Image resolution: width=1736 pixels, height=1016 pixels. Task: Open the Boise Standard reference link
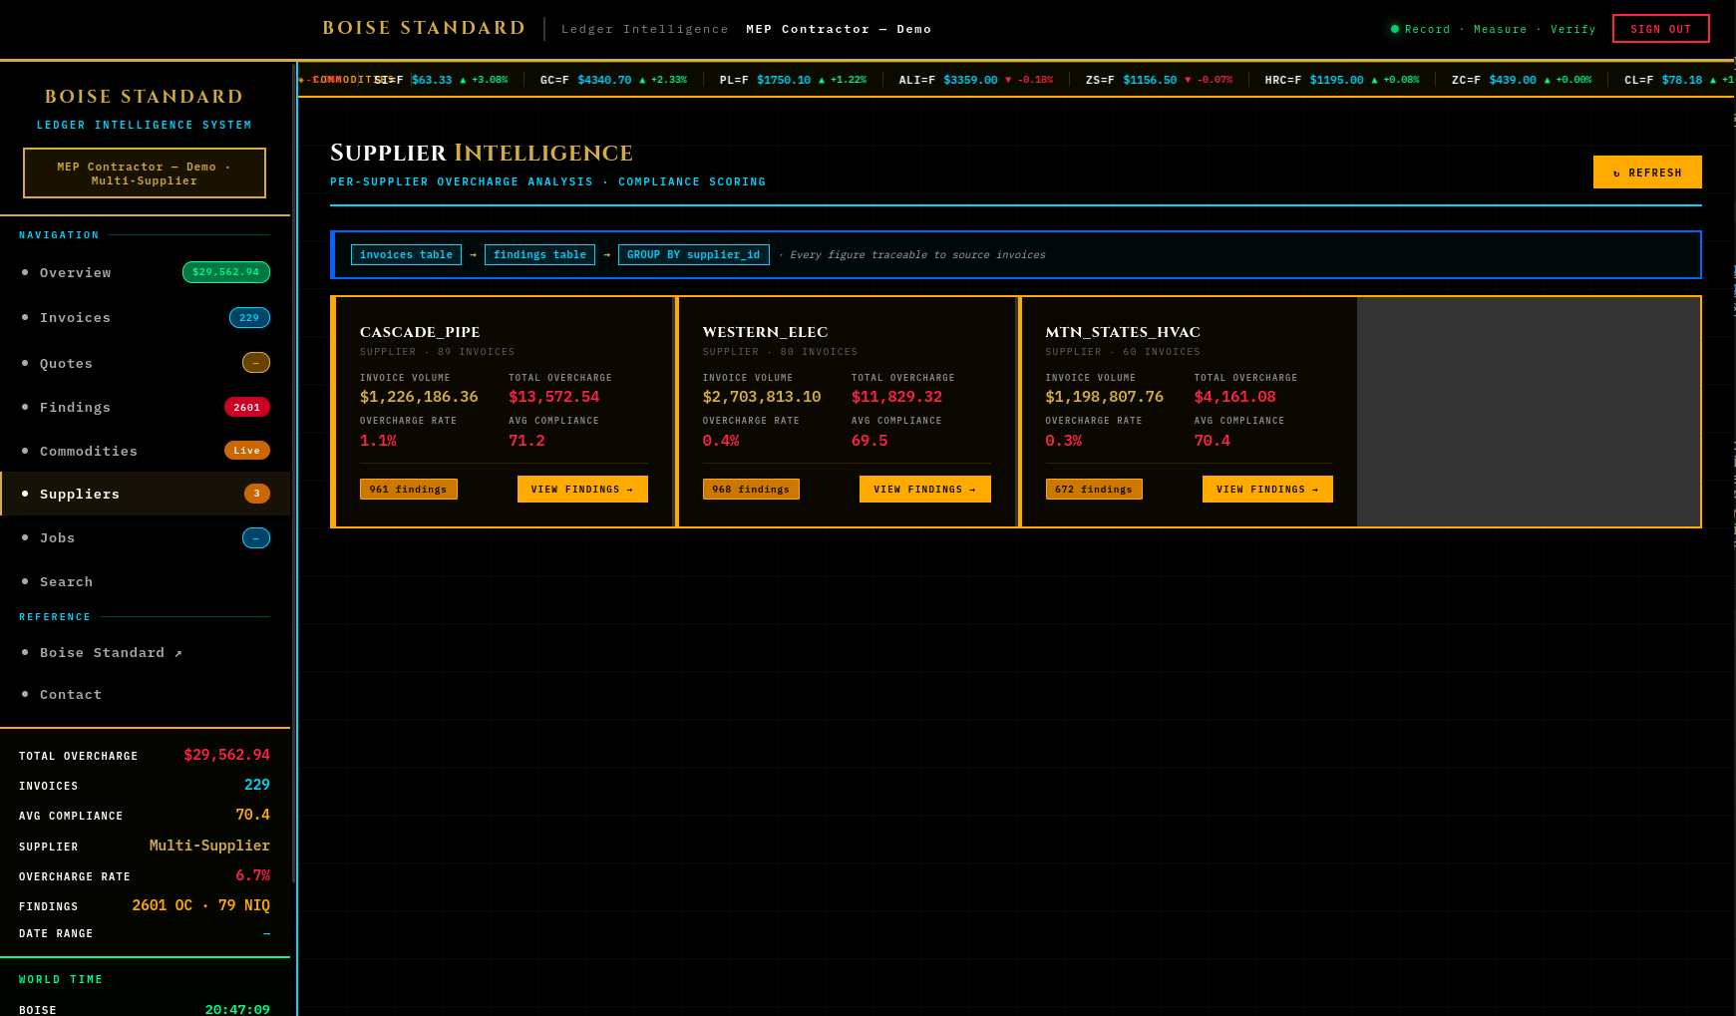145,652
